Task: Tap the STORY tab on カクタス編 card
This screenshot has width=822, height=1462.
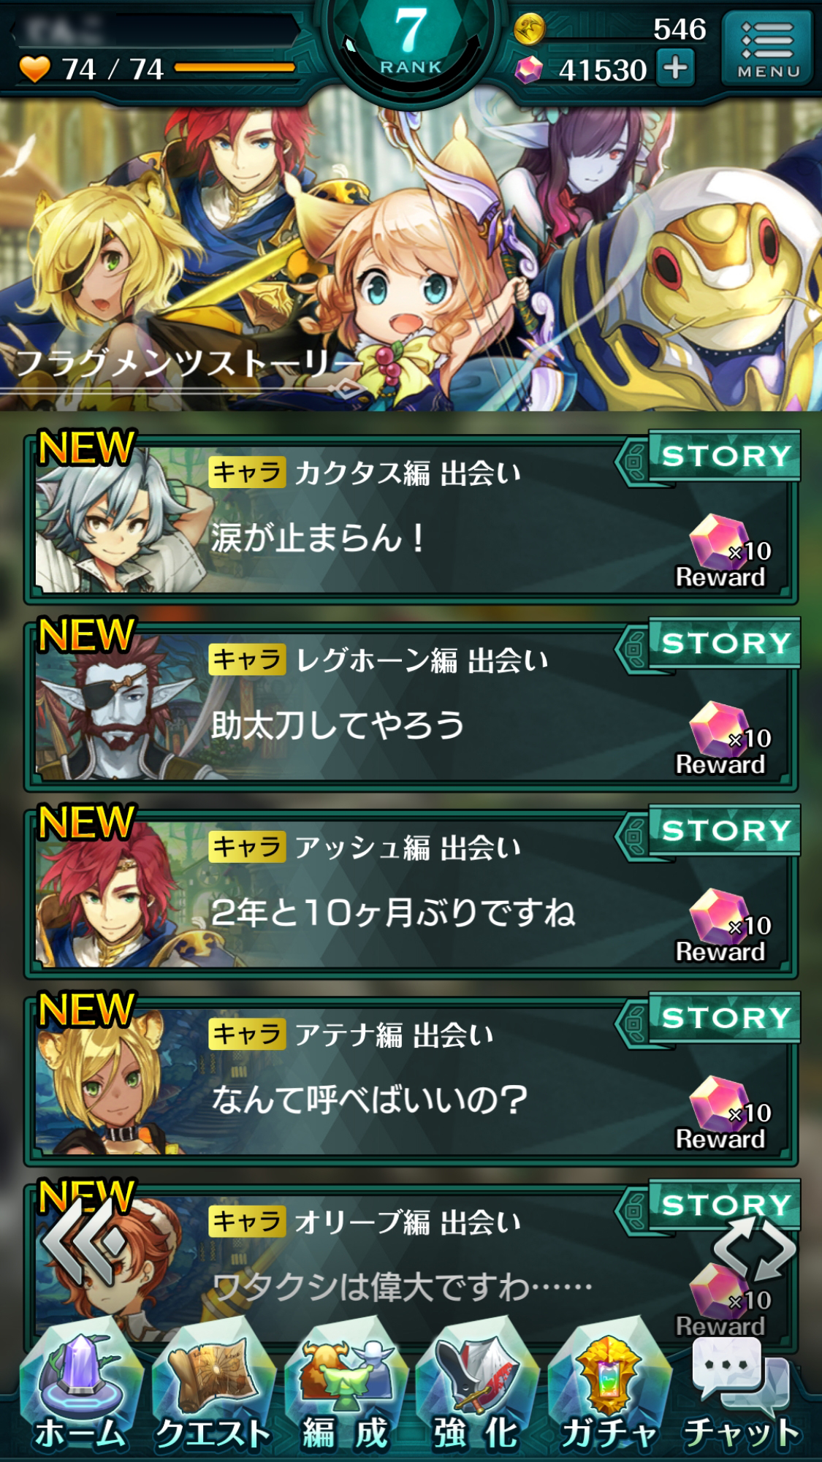Action: click(x=725, y=456)
